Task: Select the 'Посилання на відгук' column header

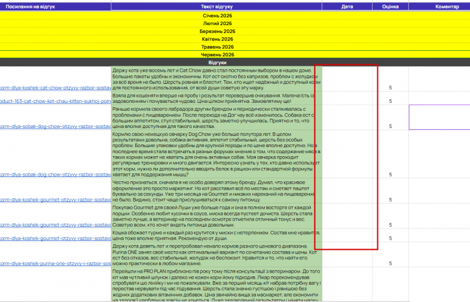Action: pos(56,6)
